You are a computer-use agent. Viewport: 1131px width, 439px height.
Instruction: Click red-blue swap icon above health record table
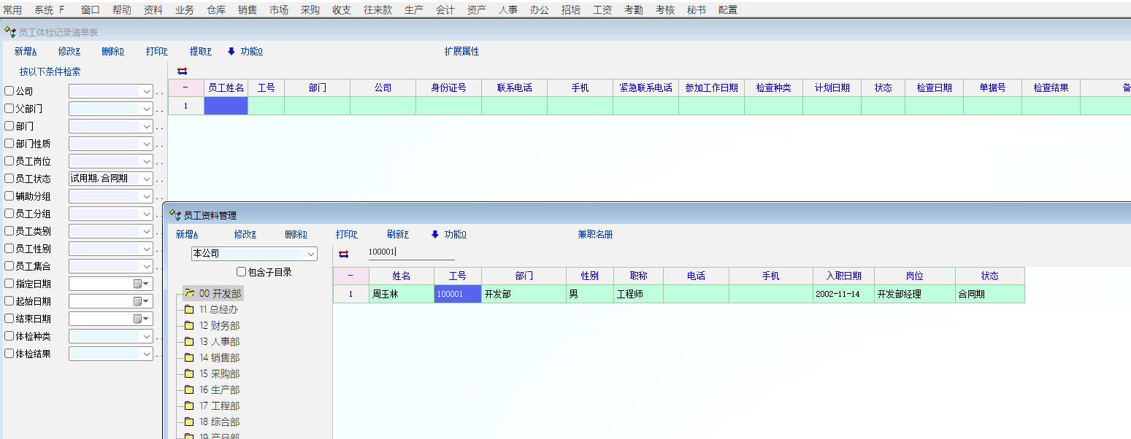click(x=183, y=71)
